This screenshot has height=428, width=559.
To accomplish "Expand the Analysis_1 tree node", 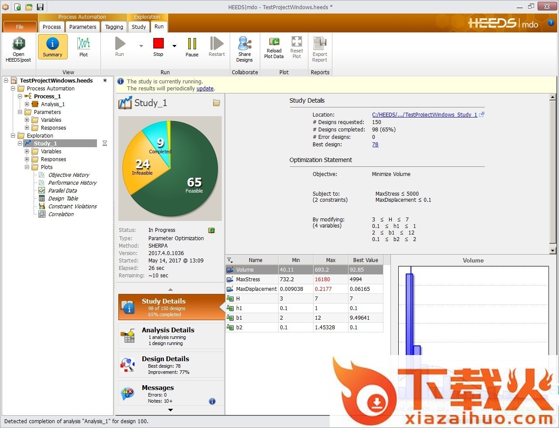I will click(x=27, y=104).
